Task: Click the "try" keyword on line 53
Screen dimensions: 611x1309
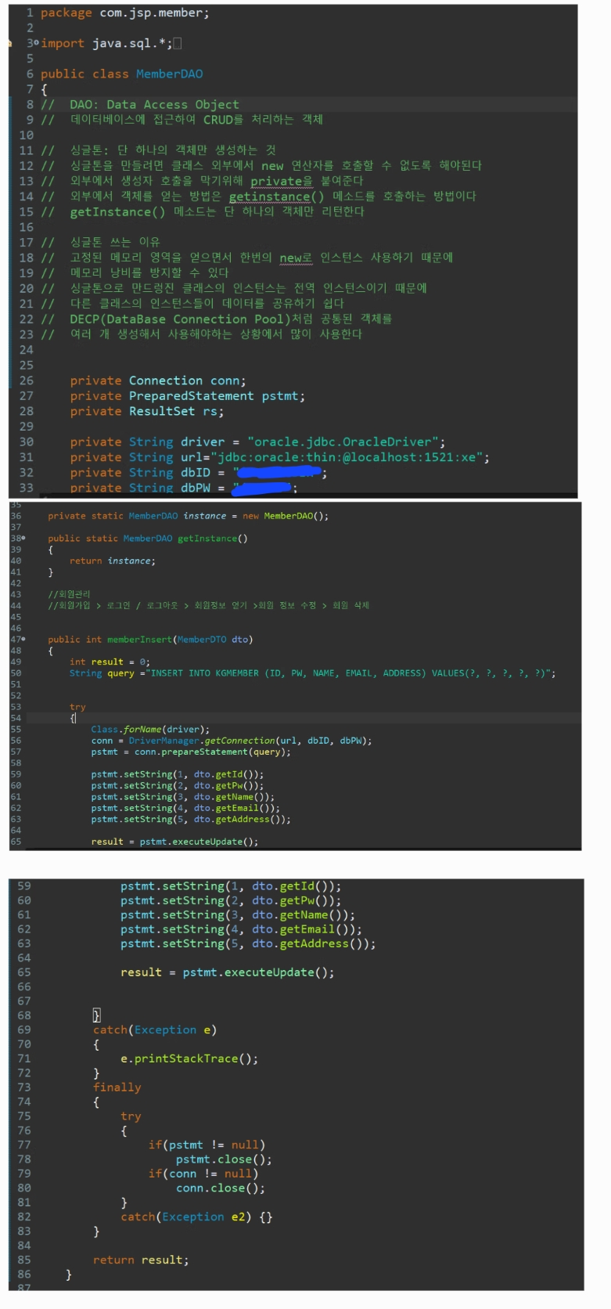Action: pos(77,707)
